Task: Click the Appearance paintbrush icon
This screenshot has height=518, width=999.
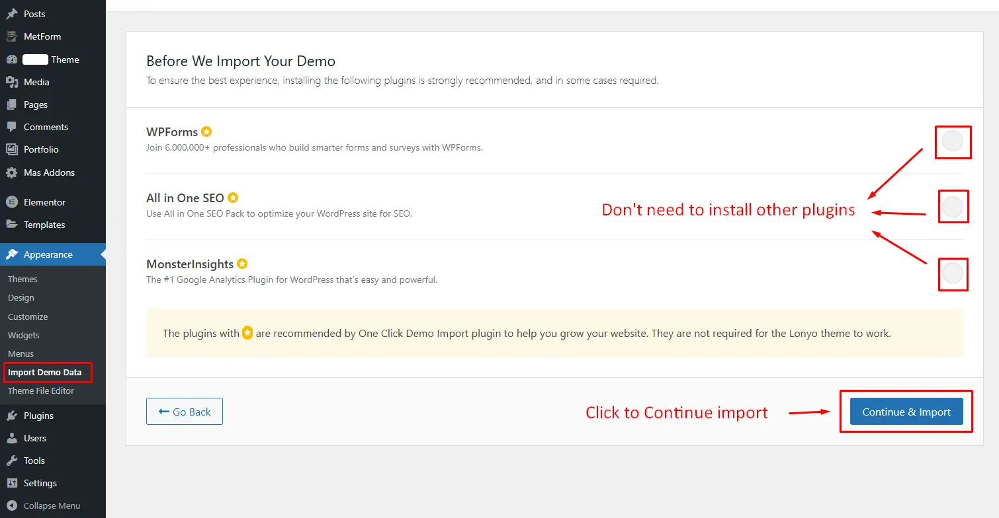Action: coord(12,254)
